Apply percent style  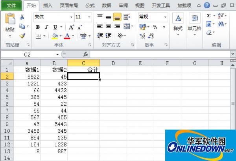155,27
